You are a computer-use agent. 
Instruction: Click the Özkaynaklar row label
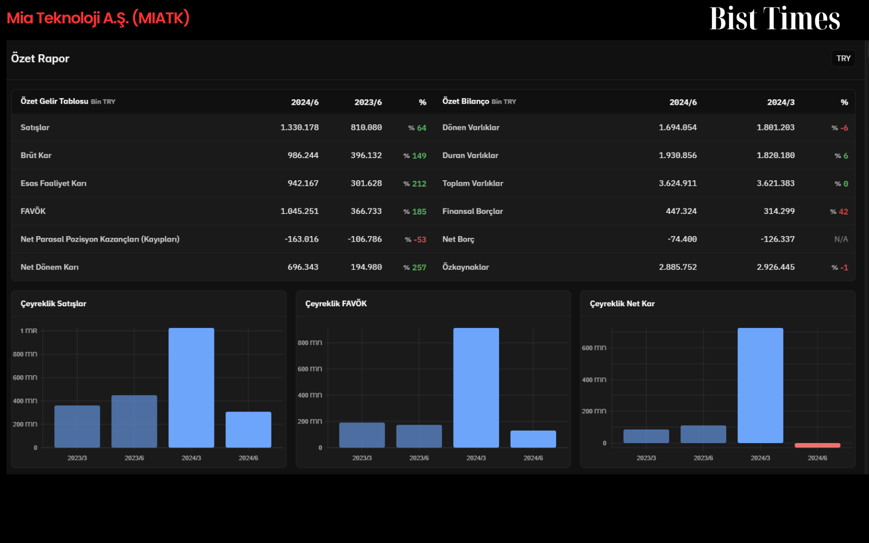tap(465, 267)
